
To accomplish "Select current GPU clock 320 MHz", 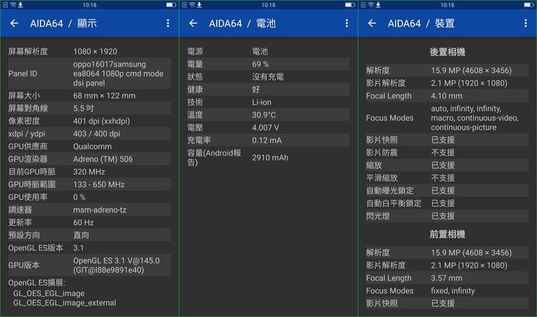I will point(89,171).
